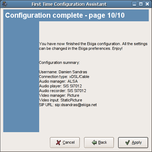Image resolution: width=152 pixels, height=152 pixels.
Task: Click the red X icon on Cancel
Action: coord(58,143)
